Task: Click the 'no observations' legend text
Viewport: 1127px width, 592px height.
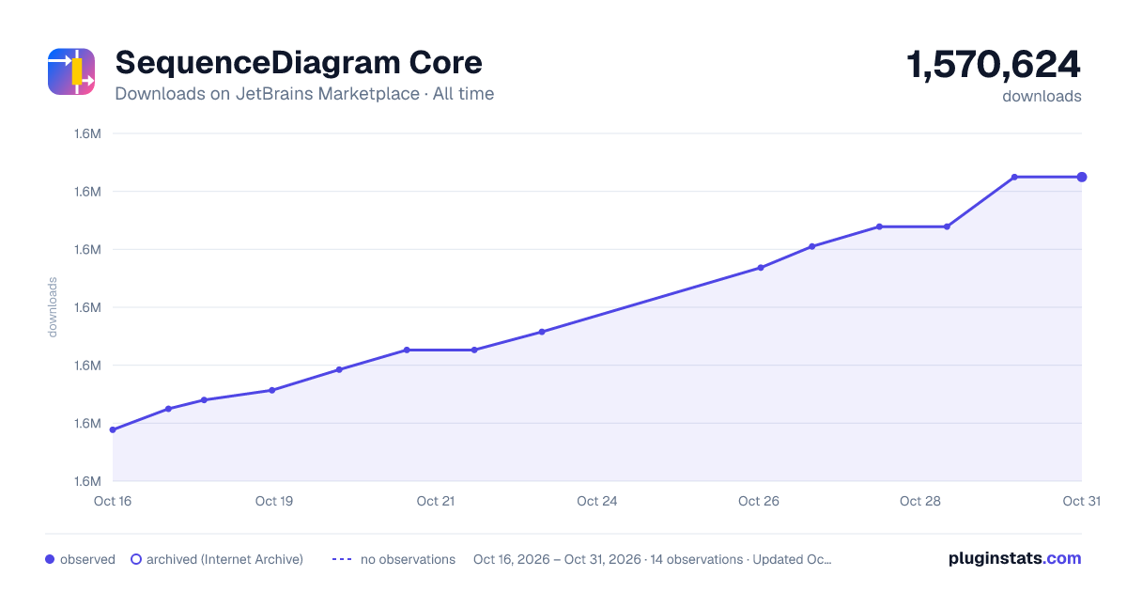Action: coord(408,559)
